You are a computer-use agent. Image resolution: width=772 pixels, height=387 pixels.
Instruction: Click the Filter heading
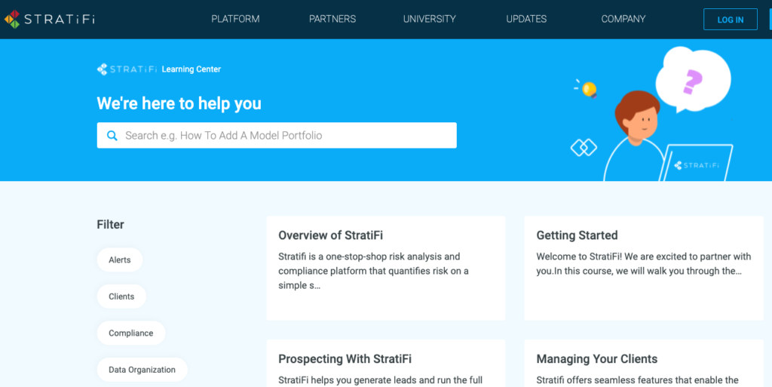[x=110, y=225]
